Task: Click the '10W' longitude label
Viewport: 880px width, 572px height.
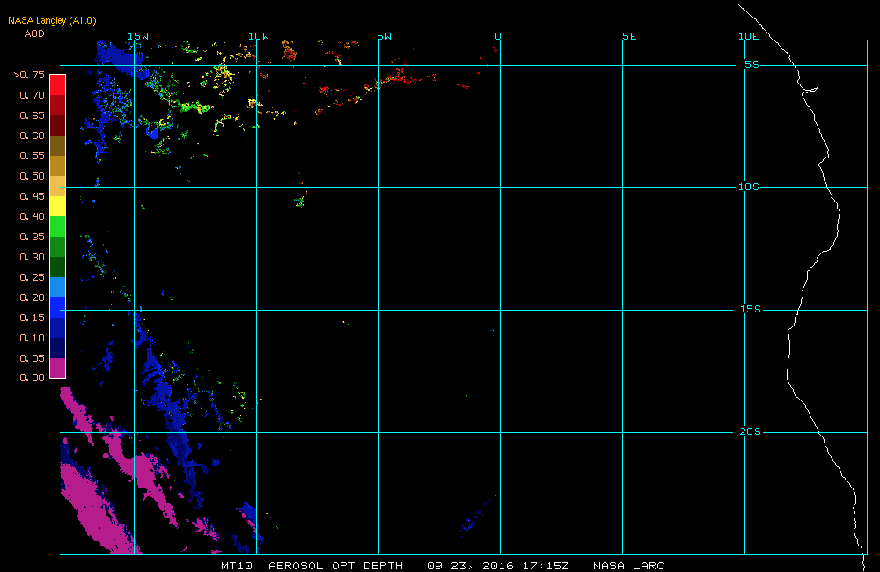Action: click(259, 36)
